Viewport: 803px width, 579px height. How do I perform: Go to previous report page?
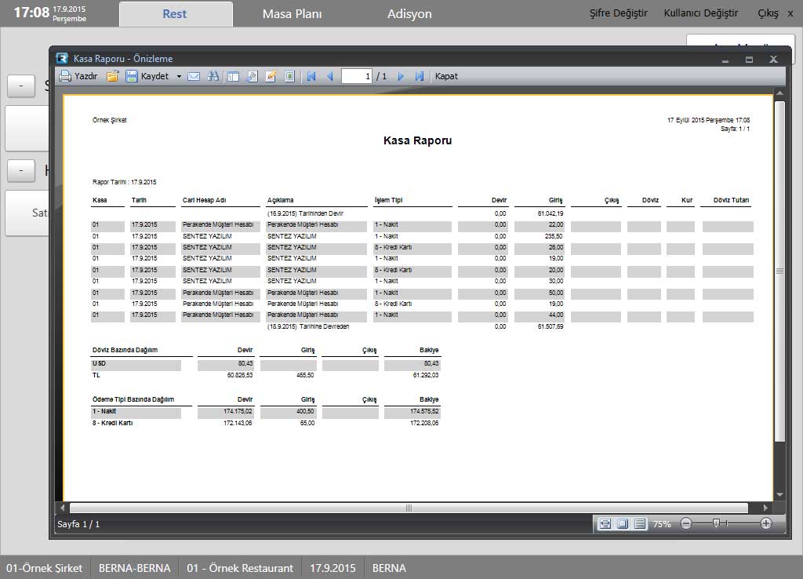(x=330, y=76)
